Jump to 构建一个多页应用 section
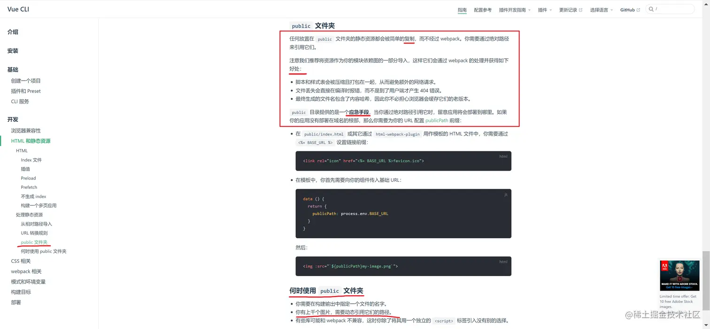The height and width of the screenshot is (329, 710). coord(39,205)
